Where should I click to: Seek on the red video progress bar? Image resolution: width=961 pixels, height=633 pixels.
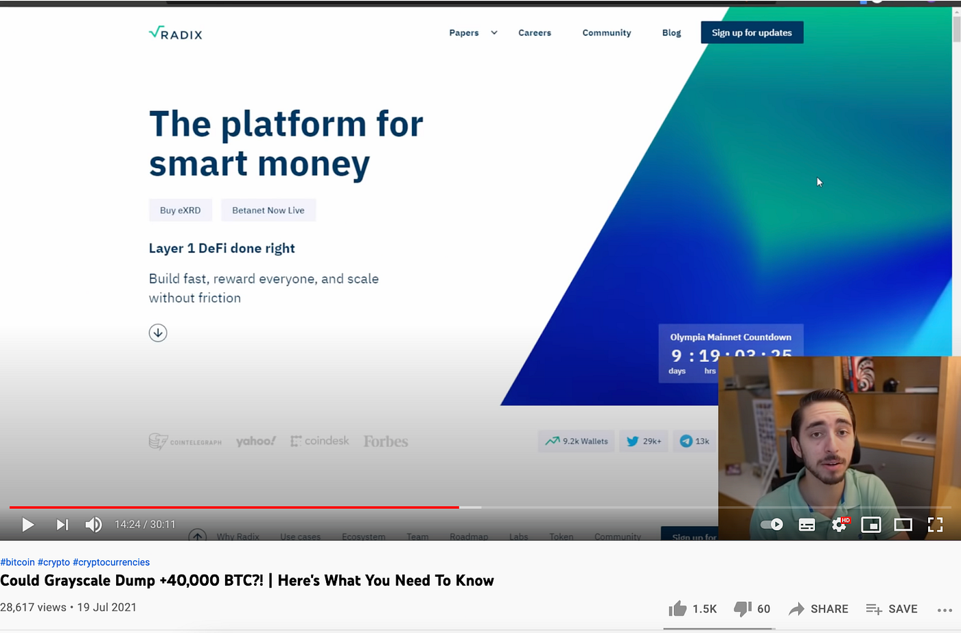pyautogui.click(x=234, y=507)
